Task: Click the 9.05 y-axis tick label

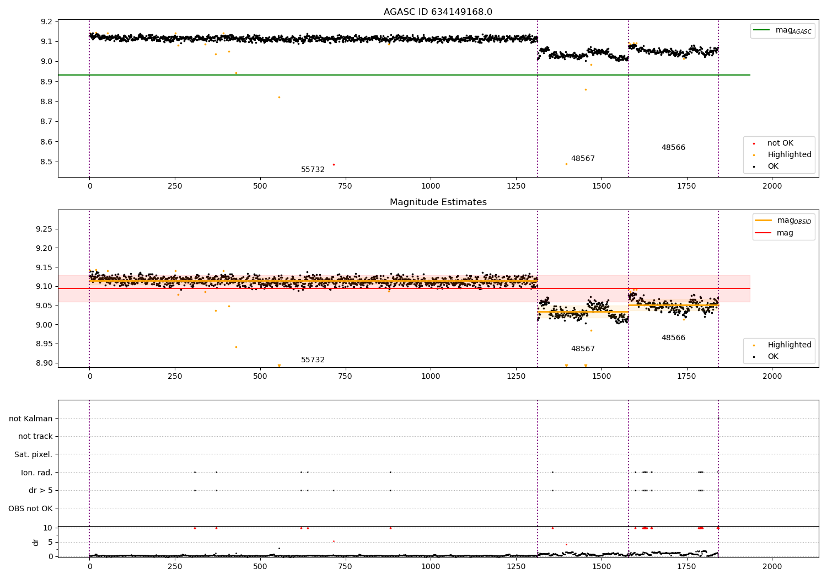Action: point(45,305)
